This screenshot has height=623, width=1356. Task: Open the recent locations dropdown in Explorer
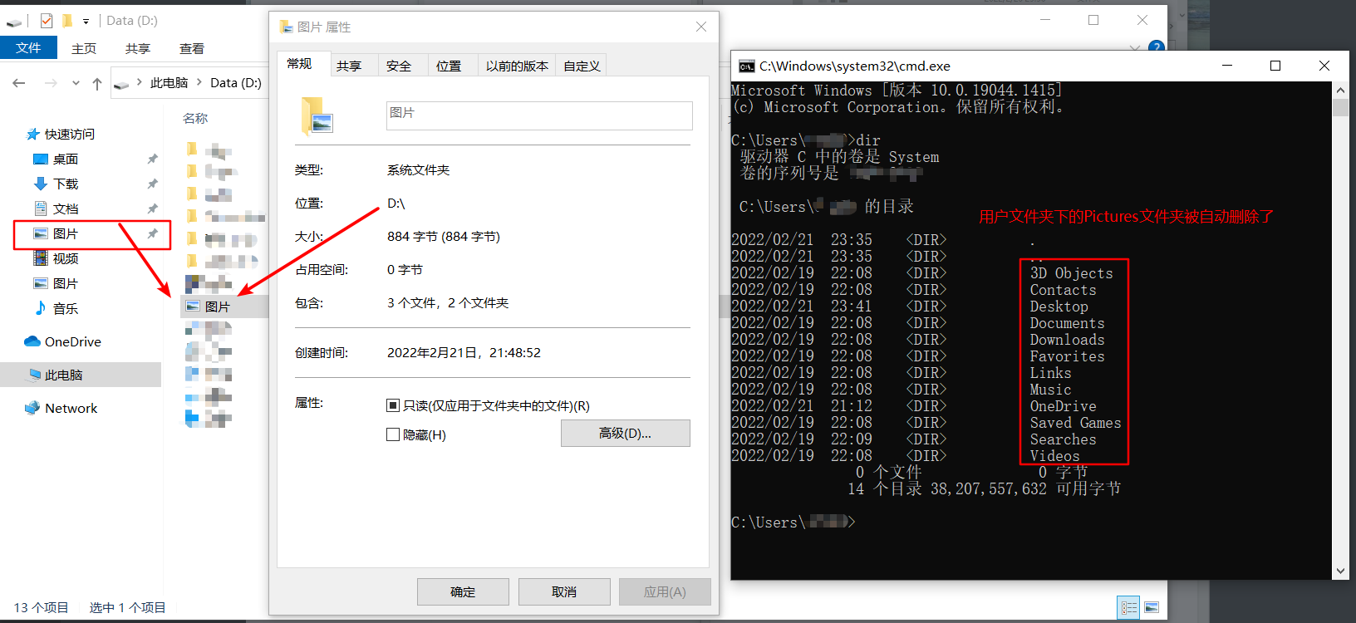tap(76, 83)
